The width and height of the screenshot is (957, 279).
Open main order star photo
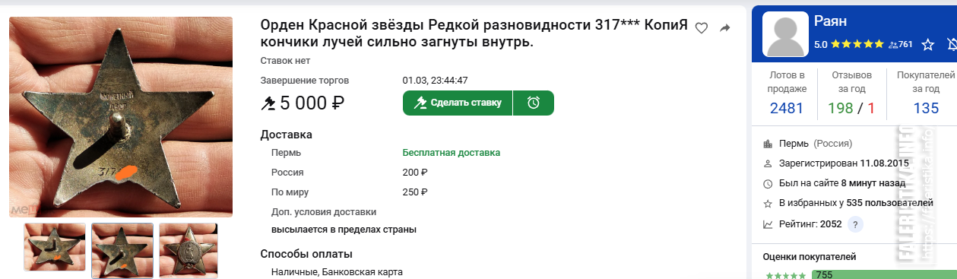click(121, 116)
